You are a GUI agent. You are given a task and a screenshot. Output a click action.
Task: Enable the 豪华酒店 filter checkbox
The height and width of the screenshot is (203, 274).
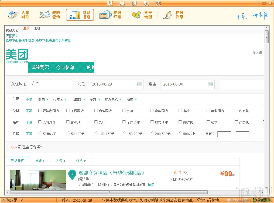(x=152, y=111)
